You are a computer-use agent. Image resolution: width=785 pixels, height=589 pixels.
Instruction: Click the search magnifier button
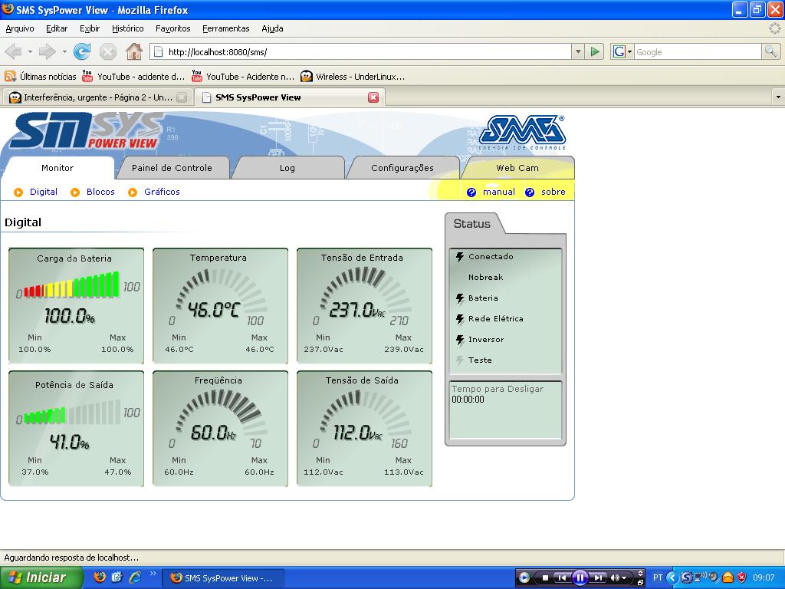click(x=770, y=51)
